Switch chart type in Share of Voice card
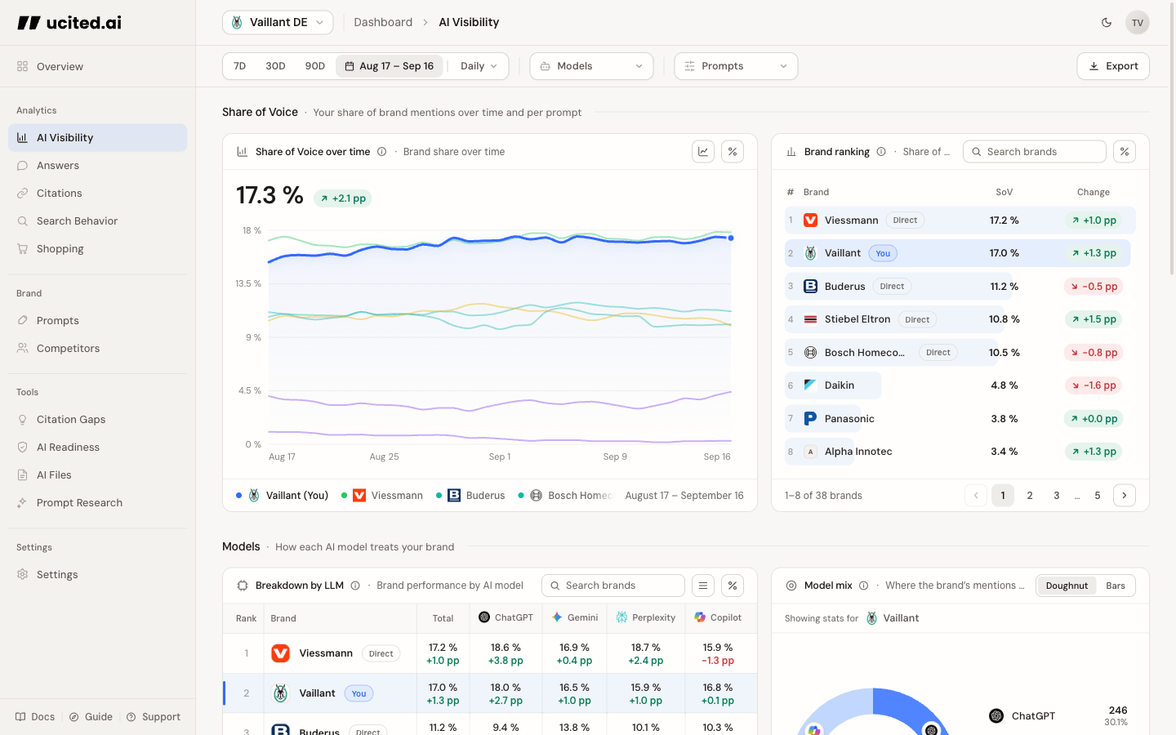Viewport: 1176px width, 735px height. point(703,151)
